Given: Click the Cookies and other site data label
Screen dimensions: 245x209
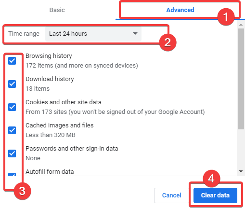Looking at the screenshot, I should pyautogui.click(x=64, y=102).
